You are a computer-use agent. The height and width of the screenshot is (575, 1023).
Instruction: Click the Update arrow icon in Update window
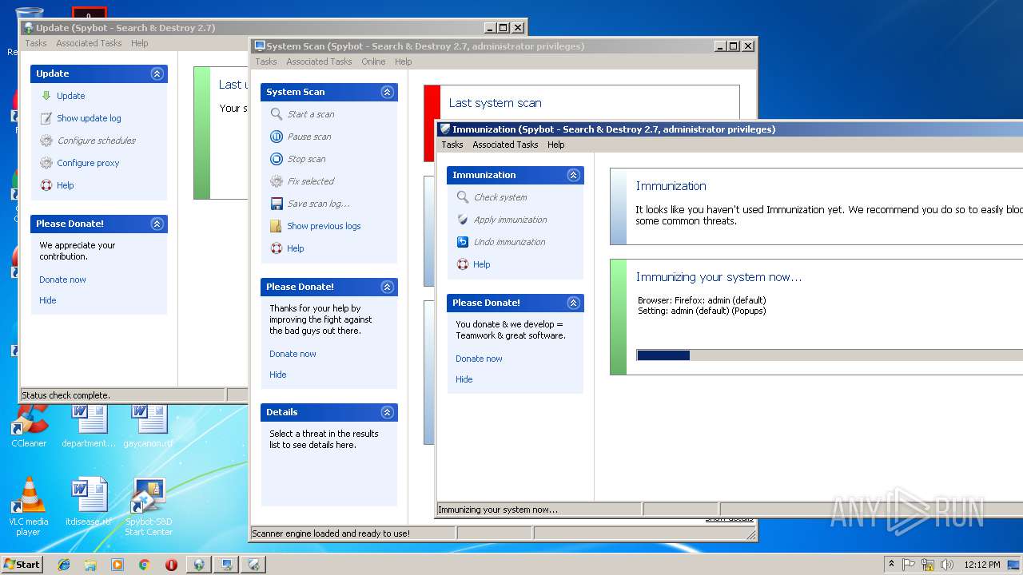(46, 96)
